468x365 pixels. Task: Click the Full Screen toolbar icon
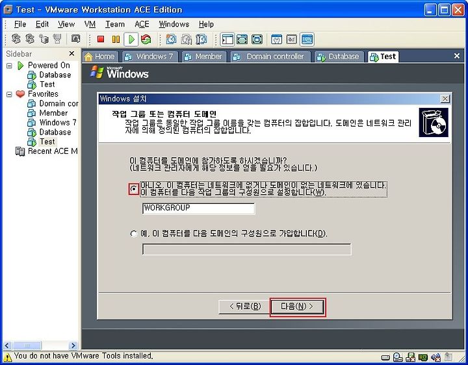257,39
